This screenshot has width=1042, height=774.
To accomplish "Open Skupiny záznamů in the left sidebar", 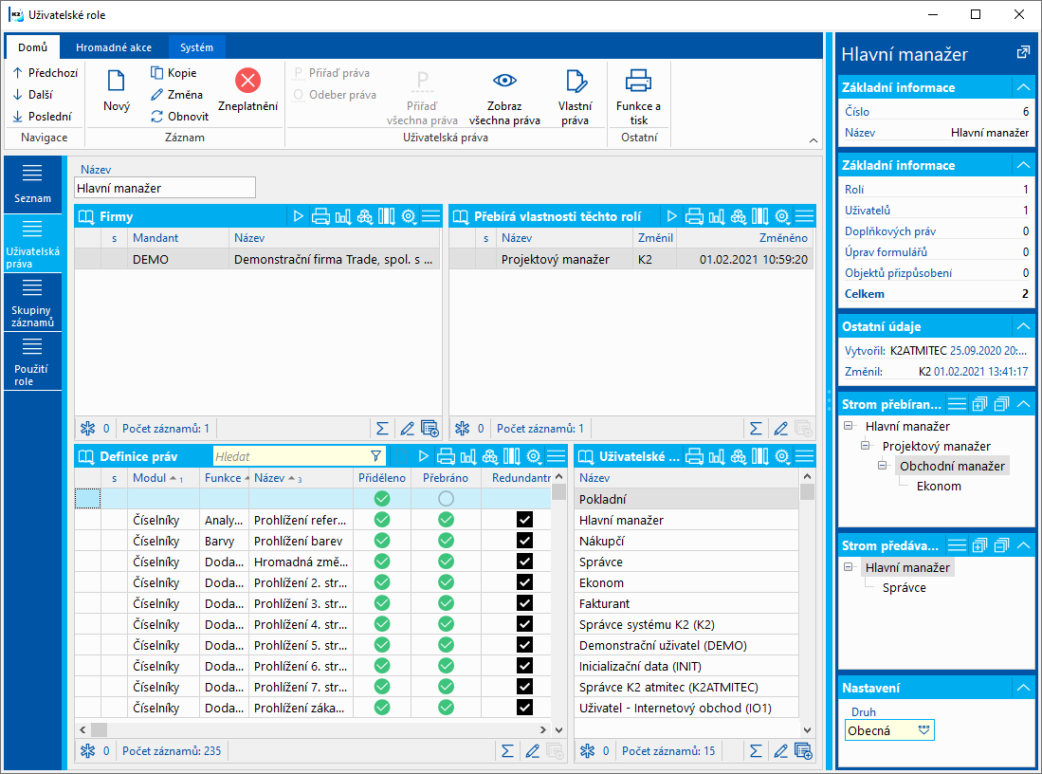I will tap(32, 304).
